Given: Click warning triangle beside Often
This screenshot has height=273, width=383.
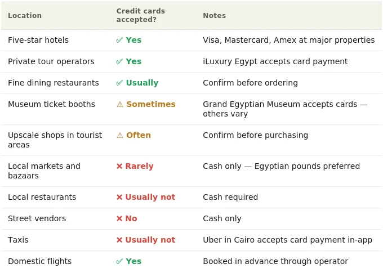Looking at the screenshot, I should [x=120, y=135].
